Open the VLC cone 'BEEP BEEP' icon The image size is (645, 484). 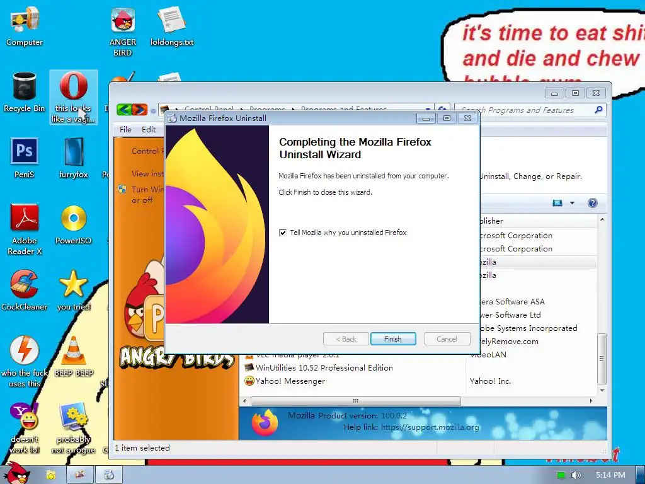[x=74, y=357]
